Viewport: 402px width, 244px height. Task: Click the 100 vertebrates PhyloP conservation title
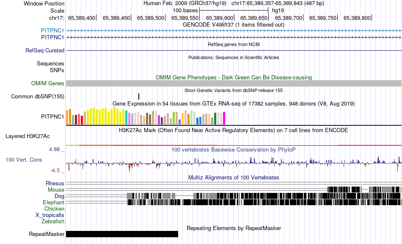[x=234, y=149]
